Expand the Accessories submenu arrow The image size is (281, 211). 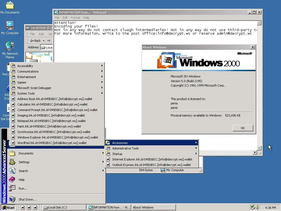coord(196,143)
